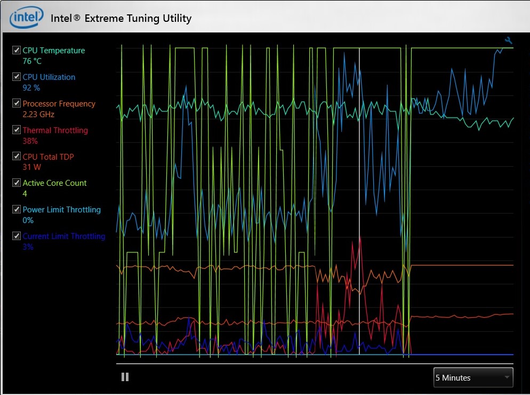Click the graph timeline bar below the chart
530x395 pixels.
pos(315,364)
